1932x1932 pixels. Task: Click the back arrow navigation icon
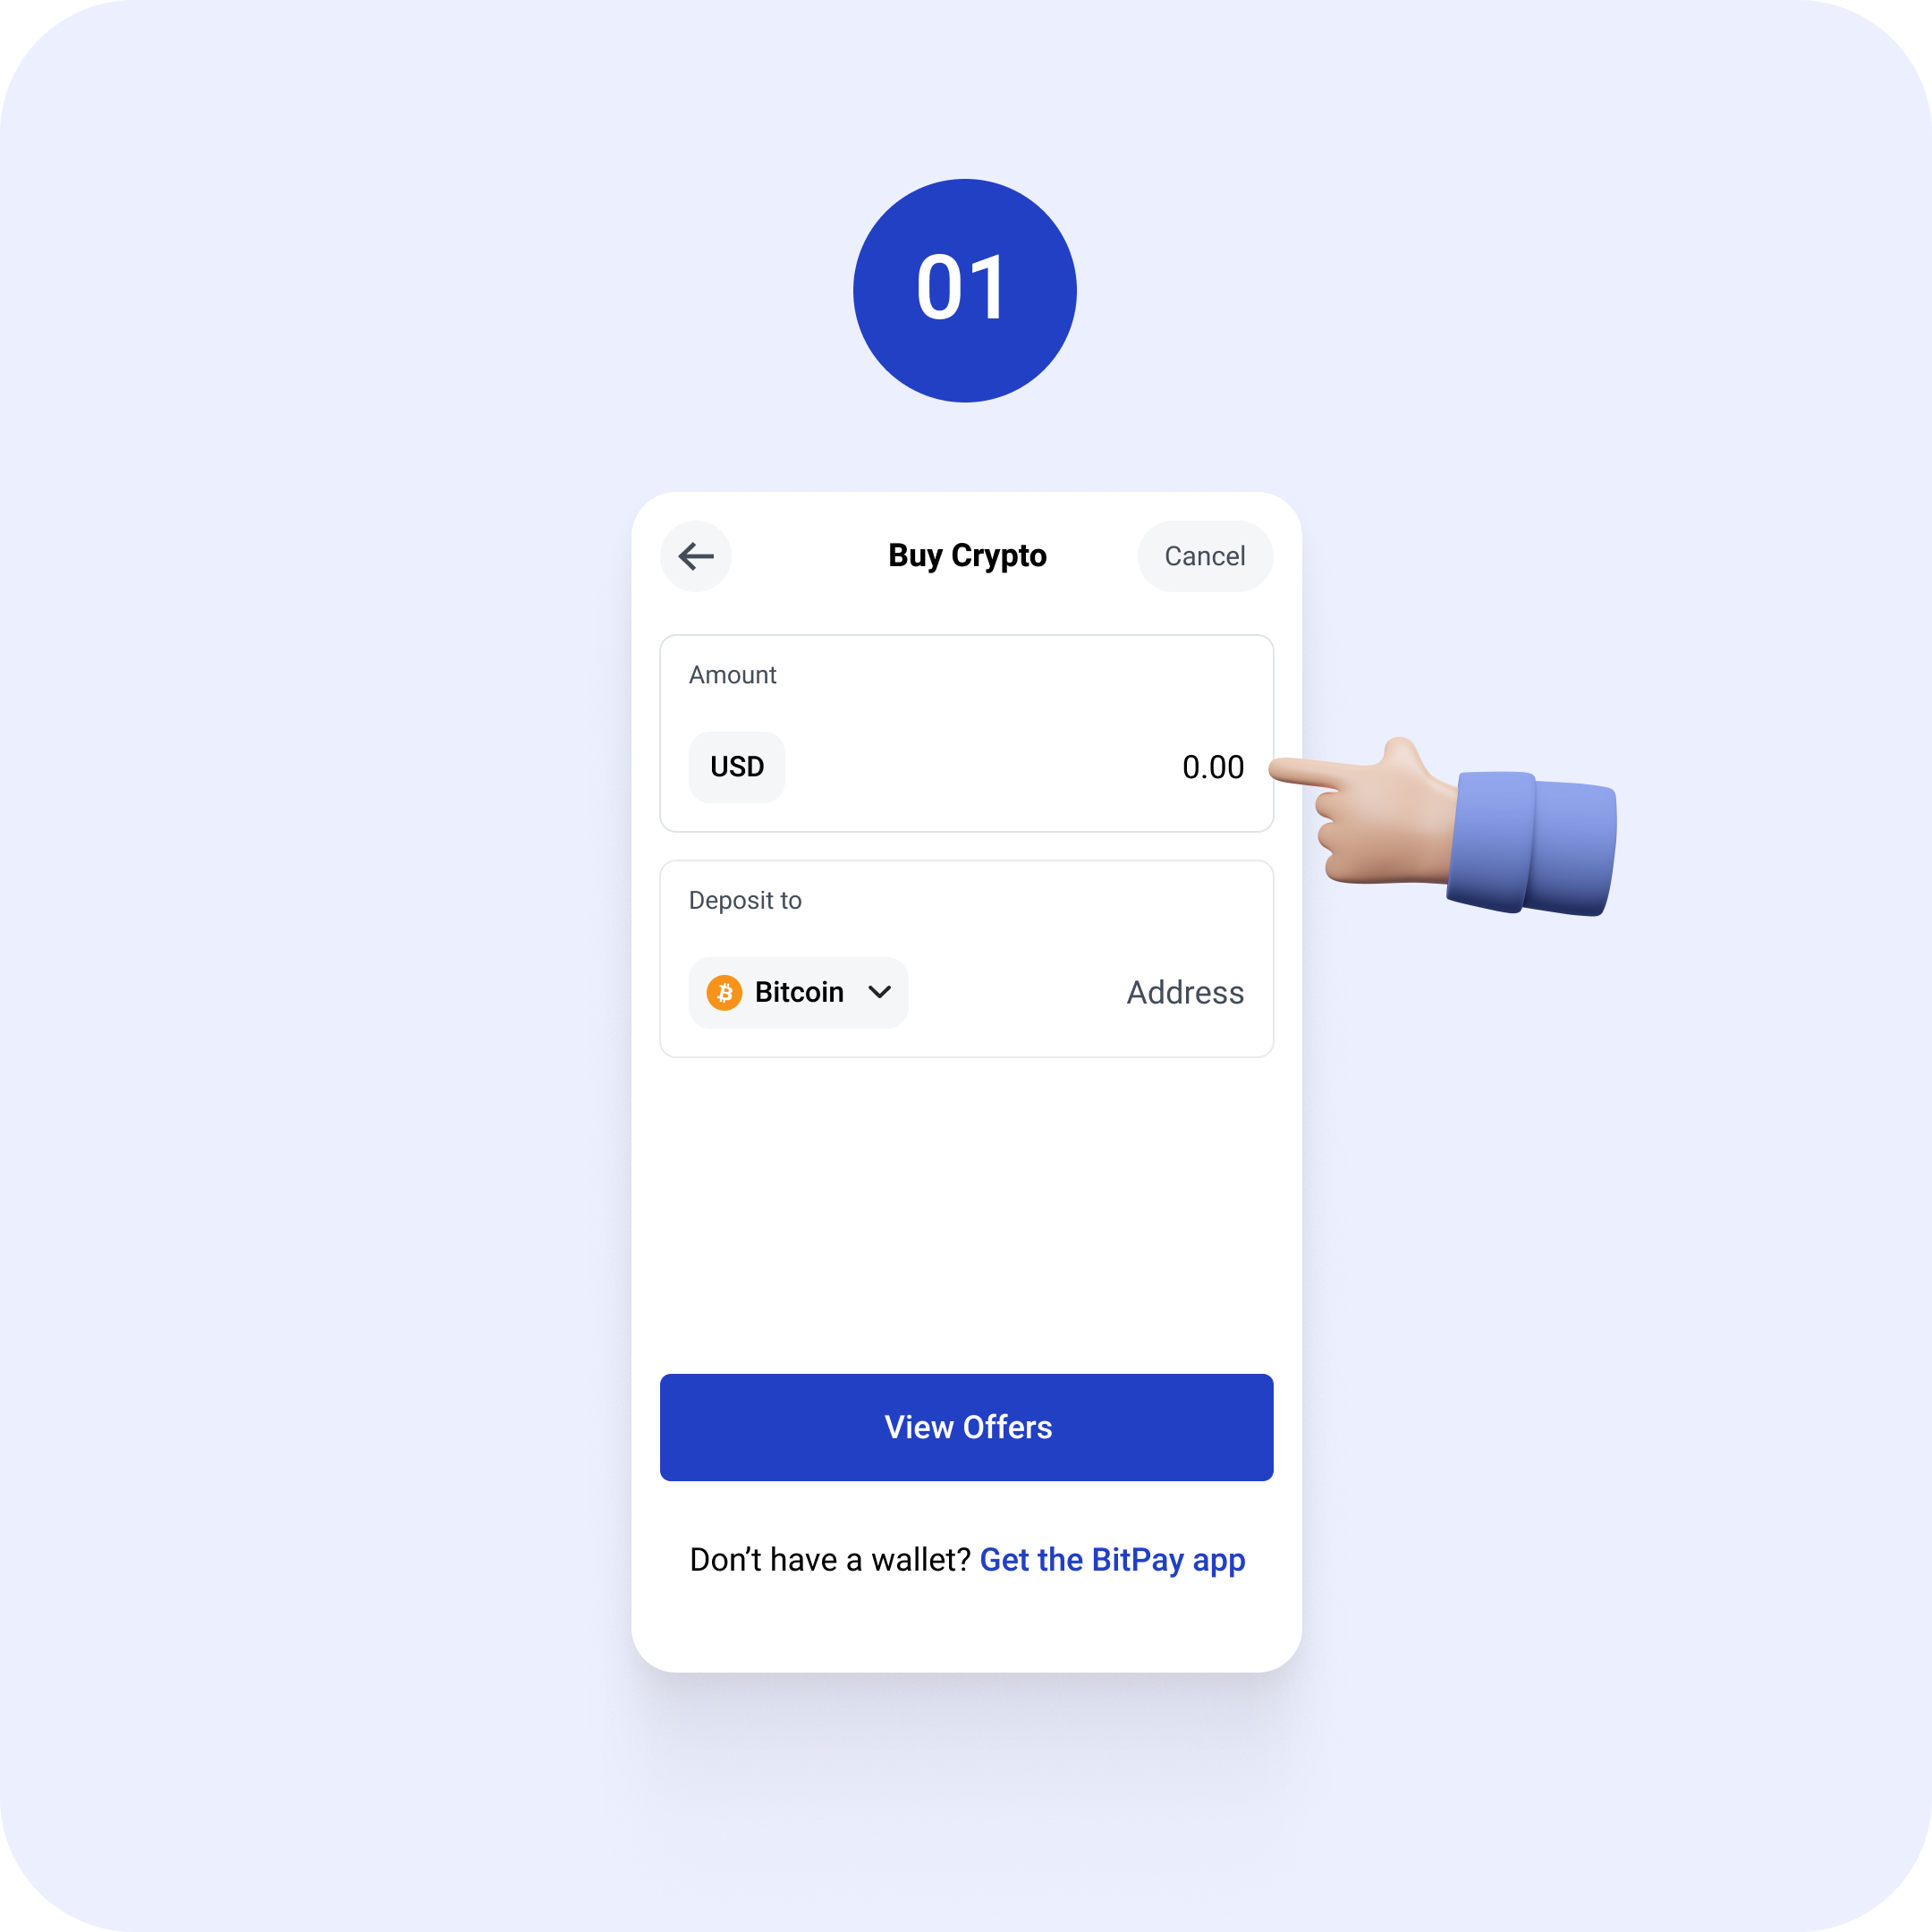click(697, 555)
